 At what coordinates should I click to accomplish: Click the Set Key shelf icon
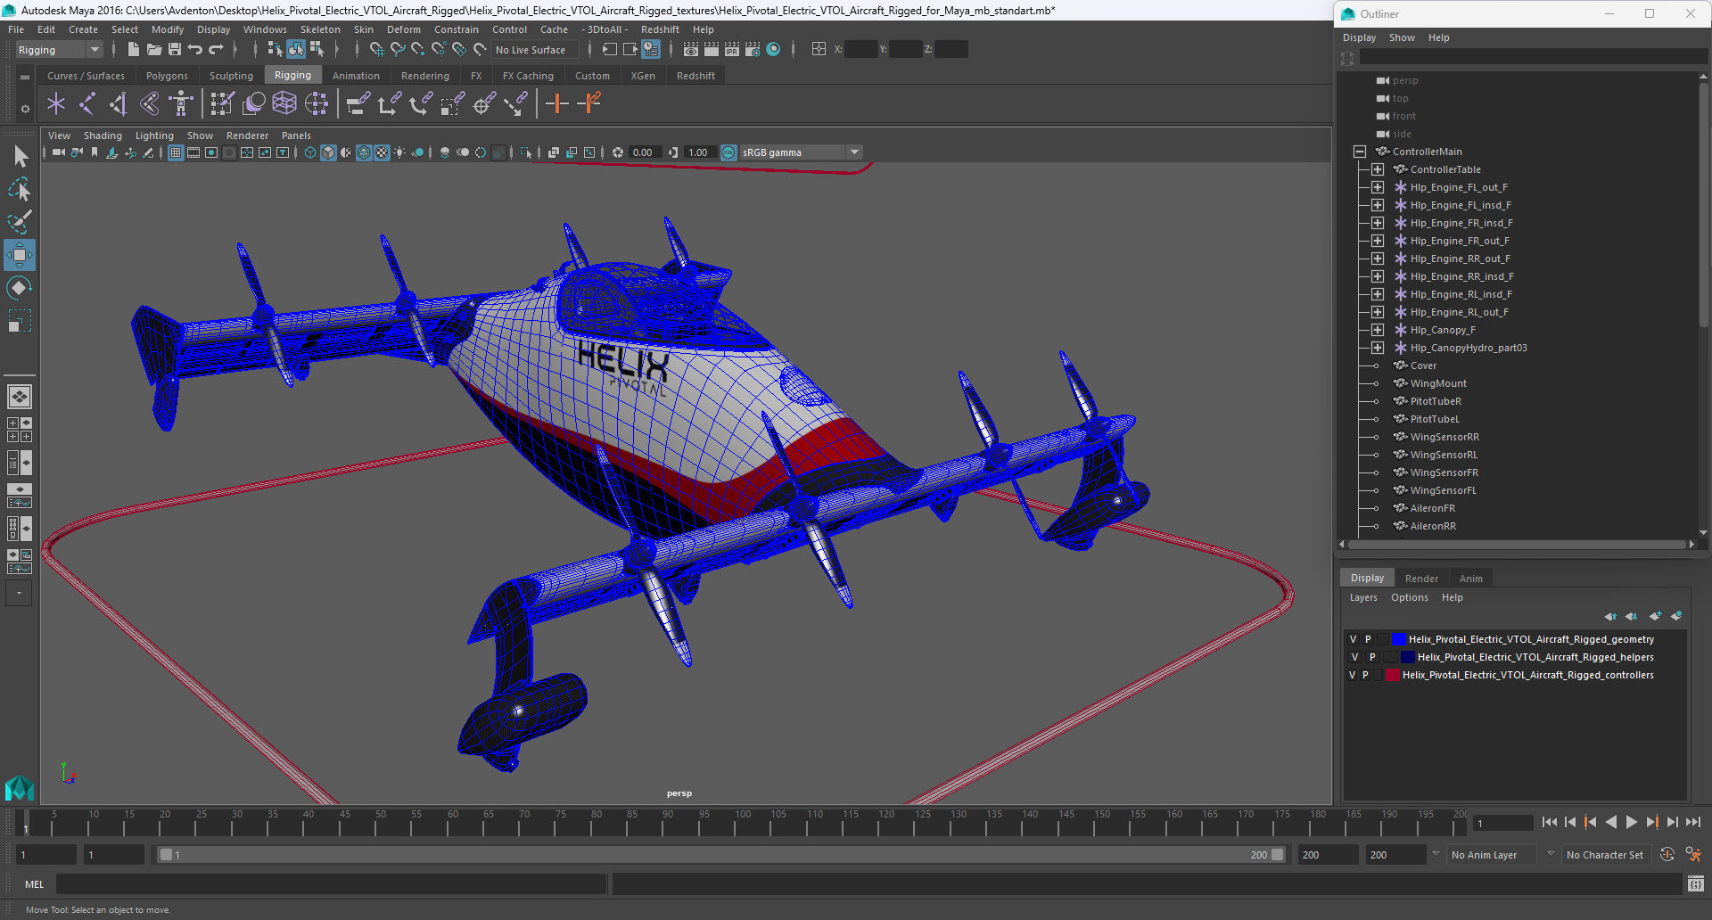coord(557,104)
